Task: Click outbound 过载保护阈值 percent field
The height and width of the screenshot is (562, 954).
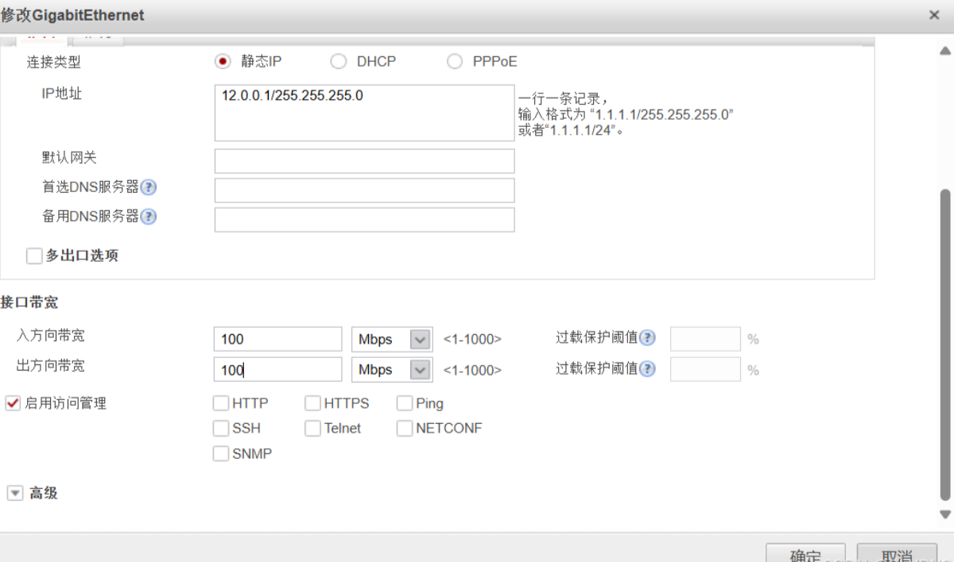Action: coord(706,370)
